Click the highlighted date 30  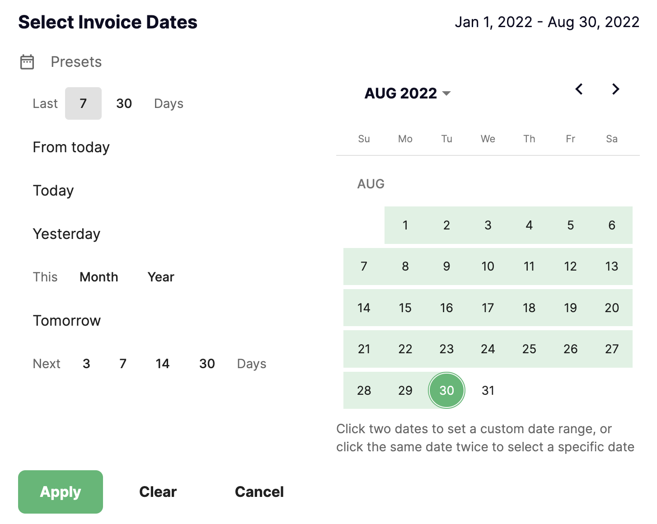click(x=446, y=390)
